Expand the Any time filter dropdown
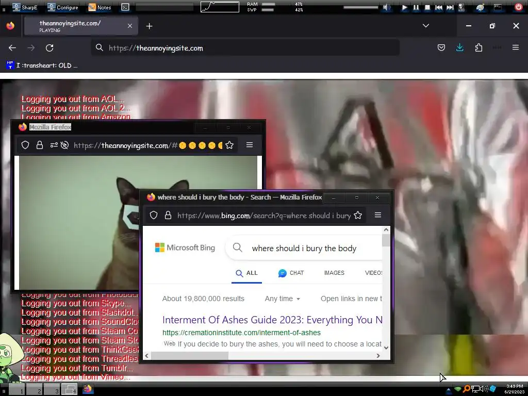 pos(282,299)
